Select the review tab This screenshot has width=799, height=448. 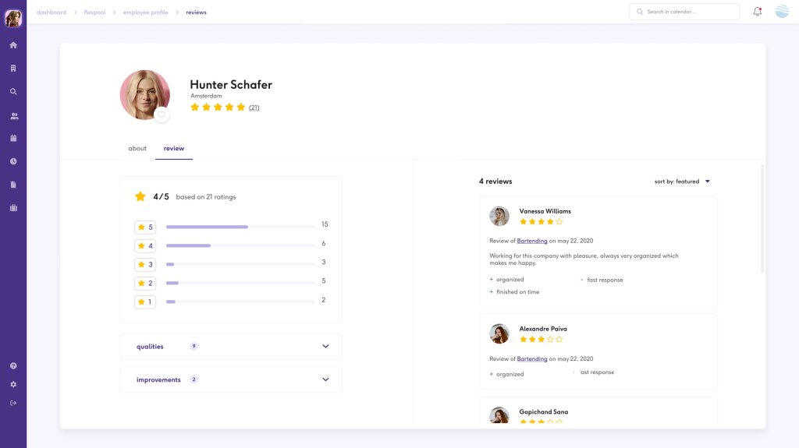click(173, 148)
